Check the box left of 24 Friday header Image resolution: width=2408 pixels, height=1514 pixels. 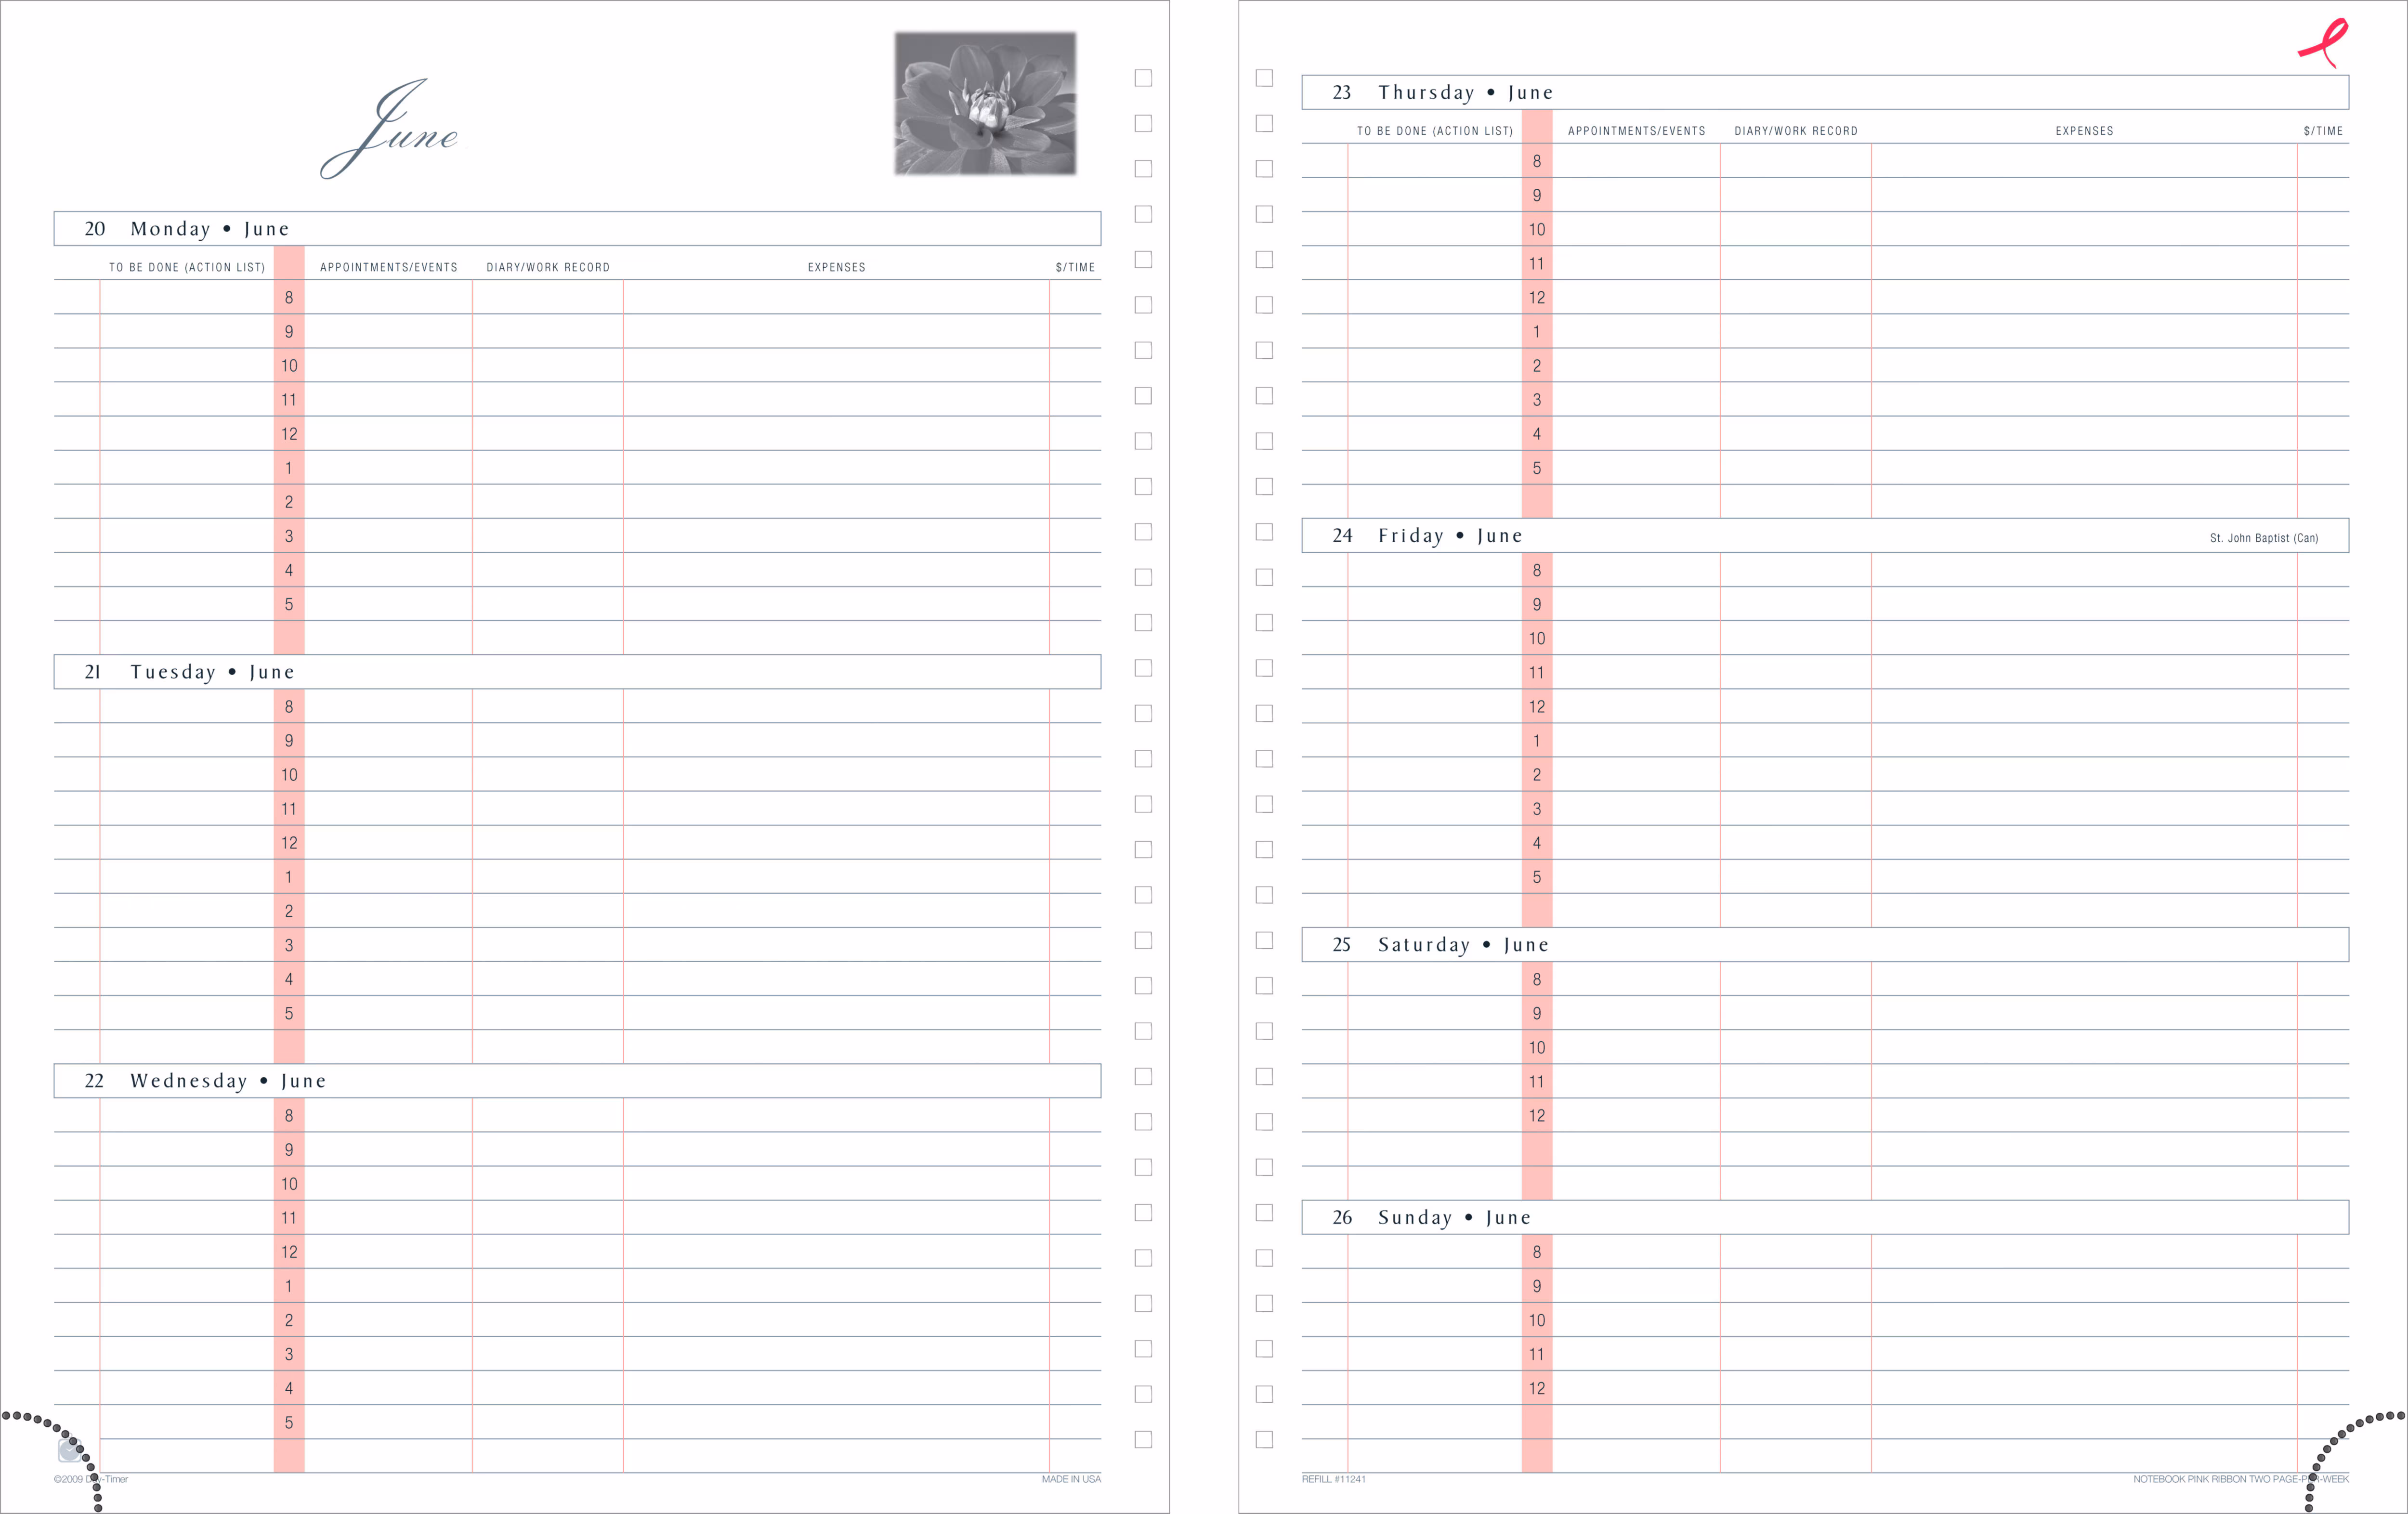coord(1264,532)
